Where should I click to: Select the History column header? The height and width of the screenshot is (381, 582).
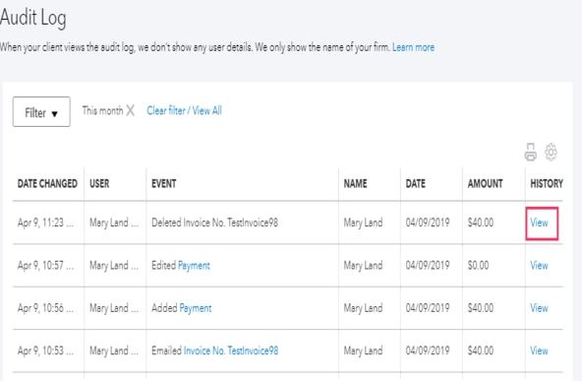[547, 184]
